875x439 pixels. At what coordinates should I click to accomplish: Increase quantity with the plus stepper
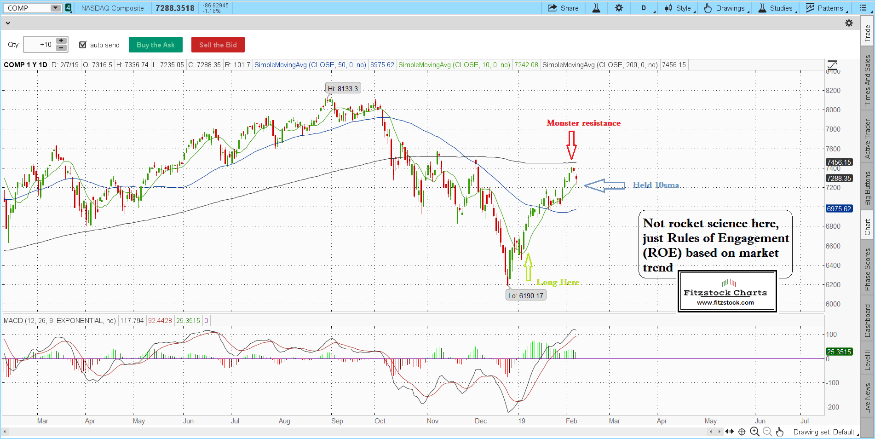(x=61, y=41)
